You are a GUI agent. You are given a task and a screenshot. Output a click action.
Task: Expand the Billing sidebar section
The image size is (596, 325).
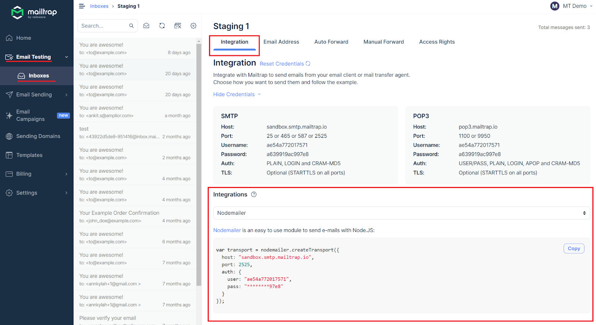[37, 174]
